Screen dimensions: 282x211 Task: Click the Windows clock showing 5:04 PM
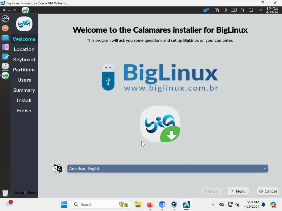(251, 204)
